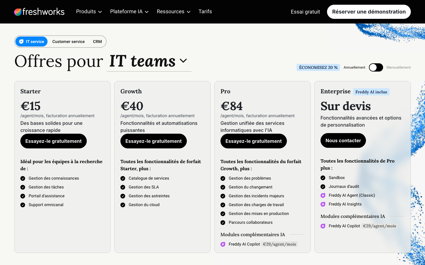Click the €15 price
The height and width of the screenshot is (265, 425).
[30, 106]
